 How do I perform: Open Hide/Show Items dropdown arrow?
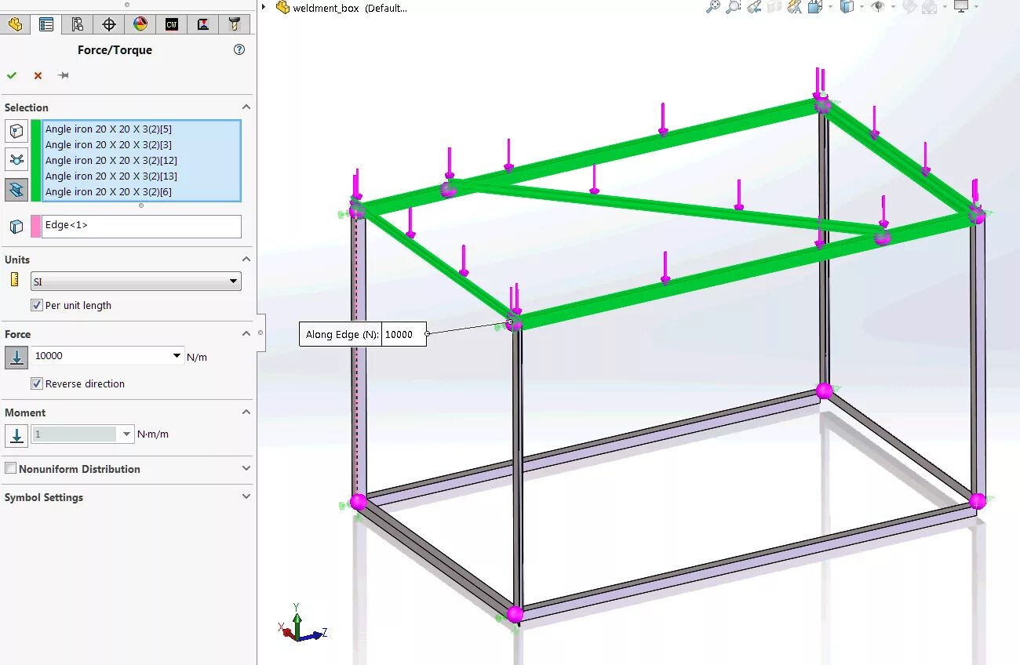(893, 7)
